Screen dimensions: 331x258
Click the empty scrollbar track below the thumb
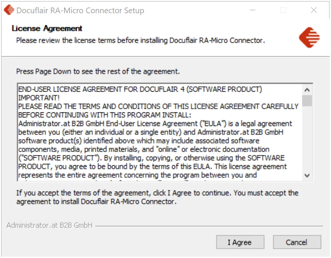(x=307, y=140)
